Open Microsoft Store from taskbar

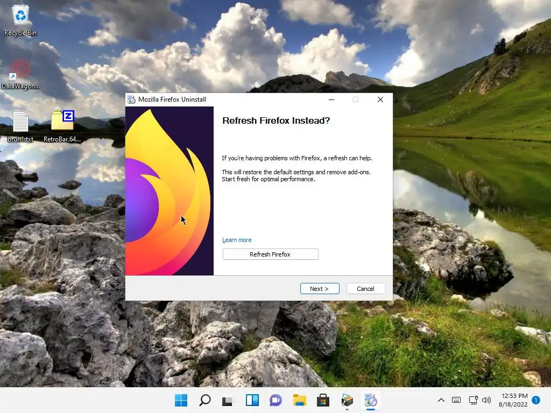(323, 400)
